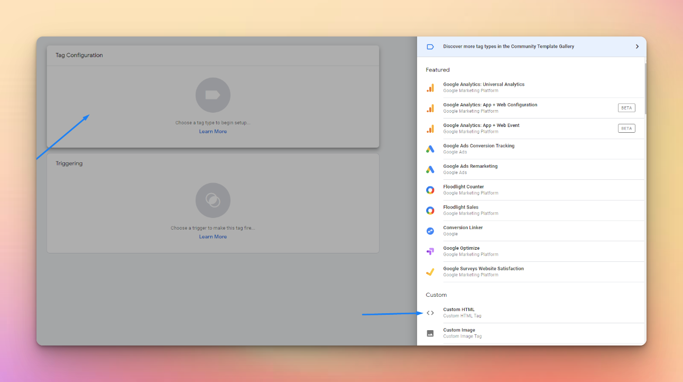Click 'Choose a tag type to begin setup' text
The image size is (683, 382).
213,123
